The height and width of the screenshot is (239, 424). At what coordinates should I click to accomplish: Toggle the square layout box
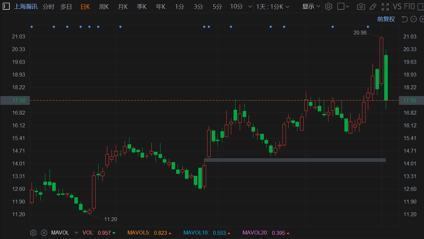pos(341,7)
